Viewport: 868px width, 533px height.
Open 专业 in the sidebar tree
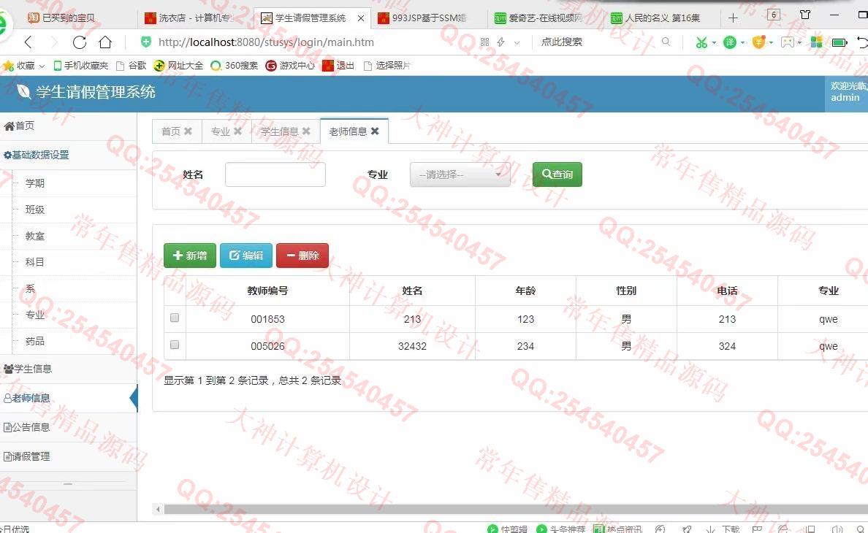35,315
